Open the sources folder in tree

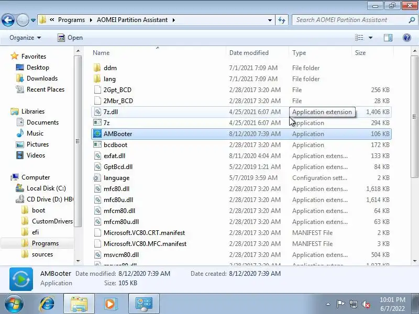[42, 254]
